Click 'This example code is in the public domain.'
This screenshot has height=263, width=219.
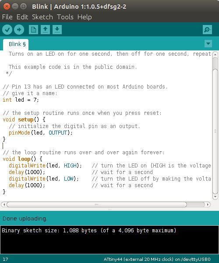[x=73, y=67]
